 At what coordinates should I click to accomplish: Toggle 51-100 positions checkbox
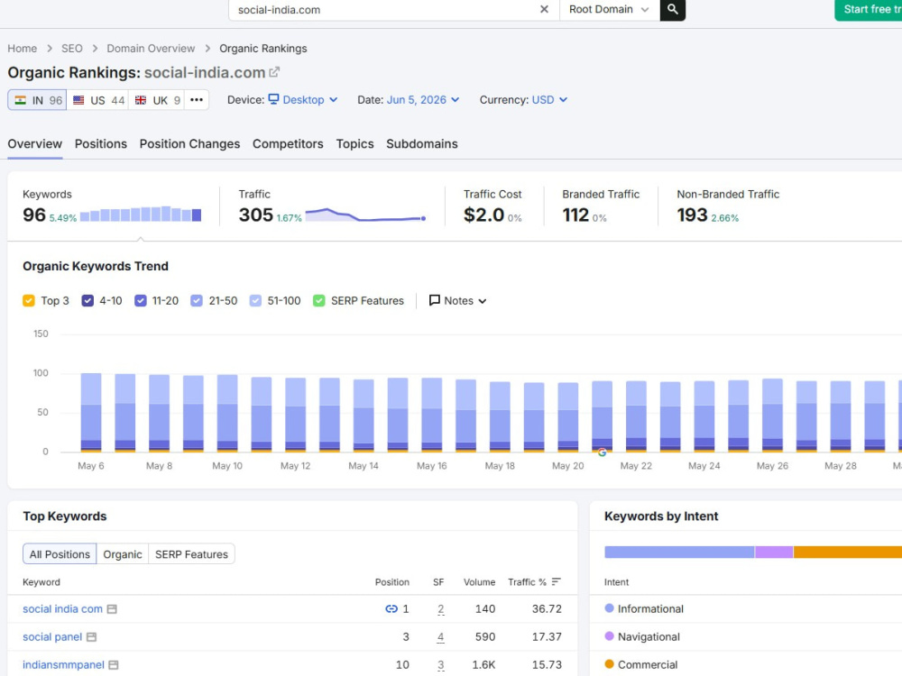point(255,301)
